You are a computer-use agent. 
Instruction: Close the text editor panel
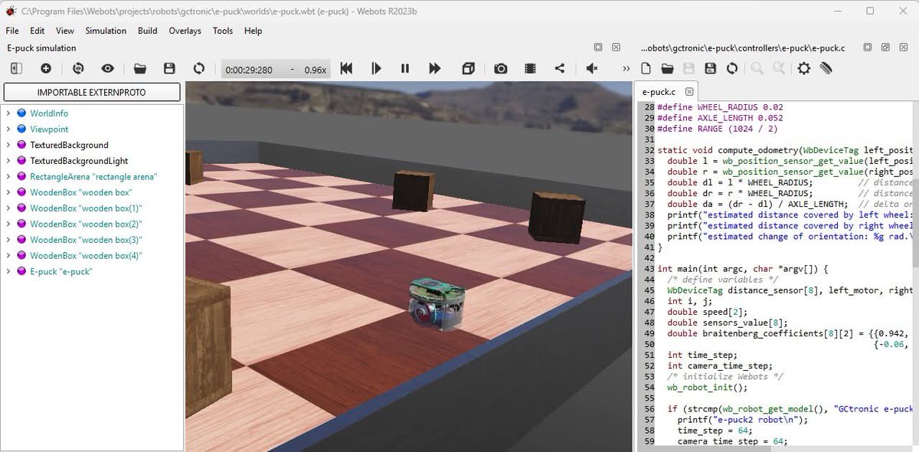tap(903, 47)
